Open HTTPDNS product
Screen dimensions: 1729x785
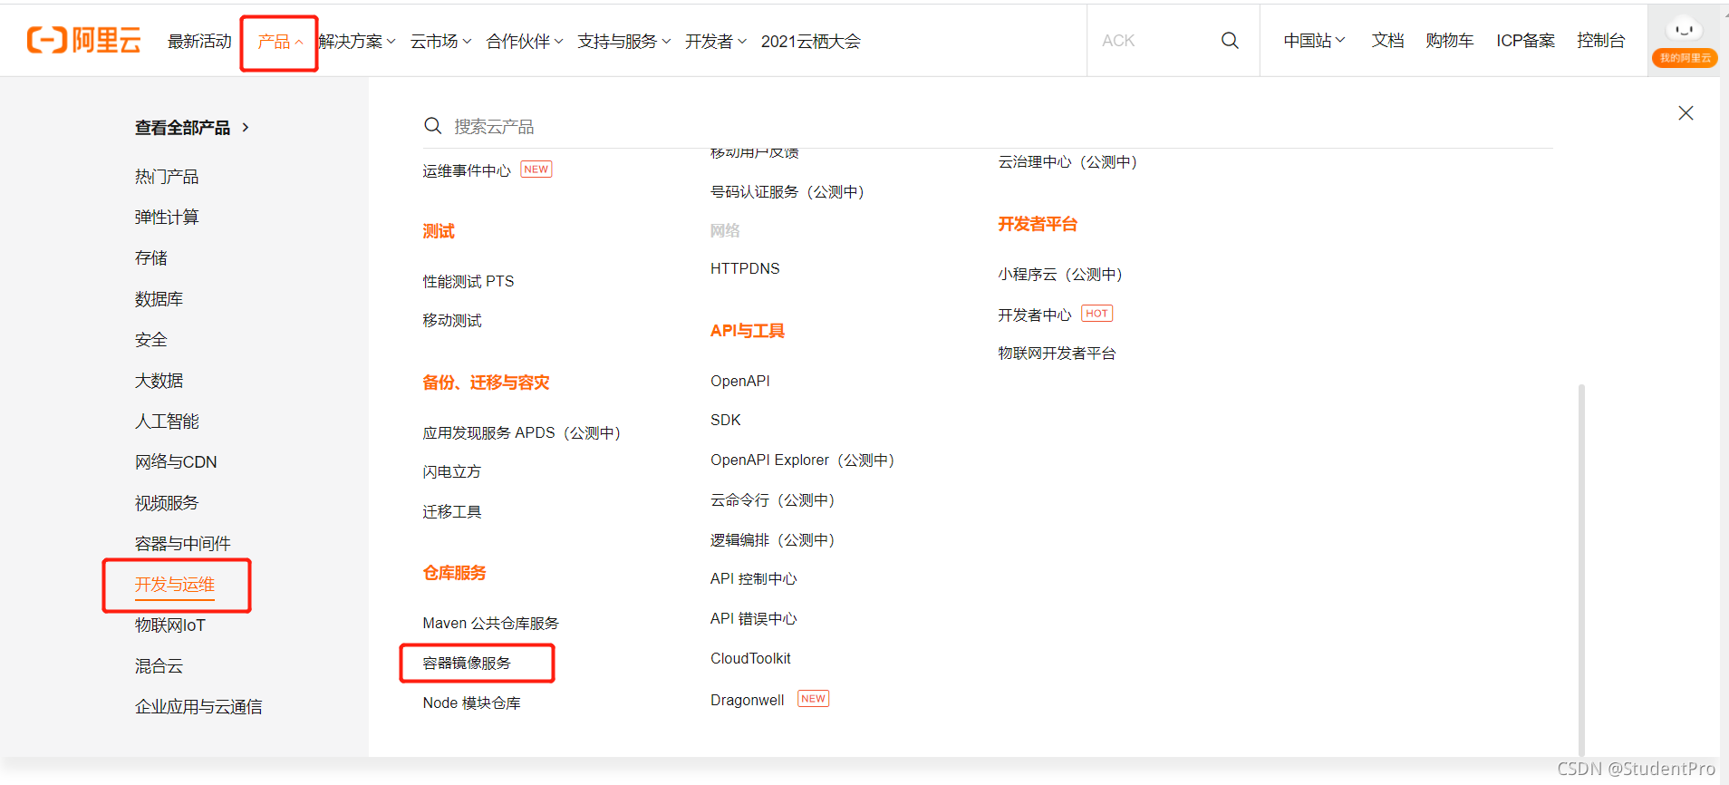[x=745, y=269]
